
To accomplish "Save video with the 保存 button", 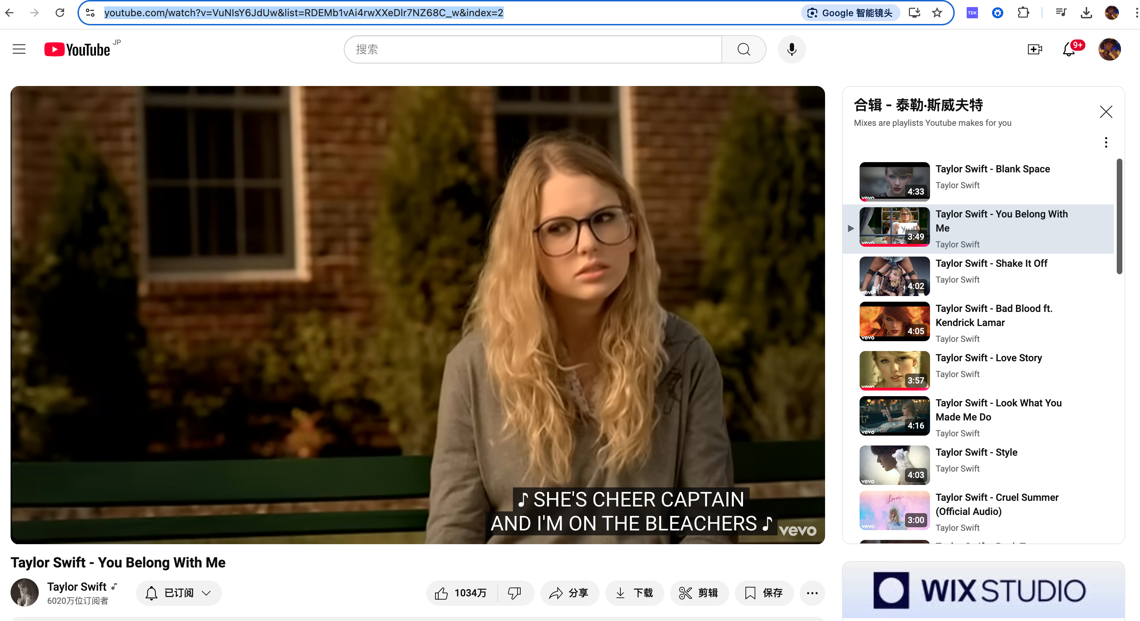I will [764, 593].
